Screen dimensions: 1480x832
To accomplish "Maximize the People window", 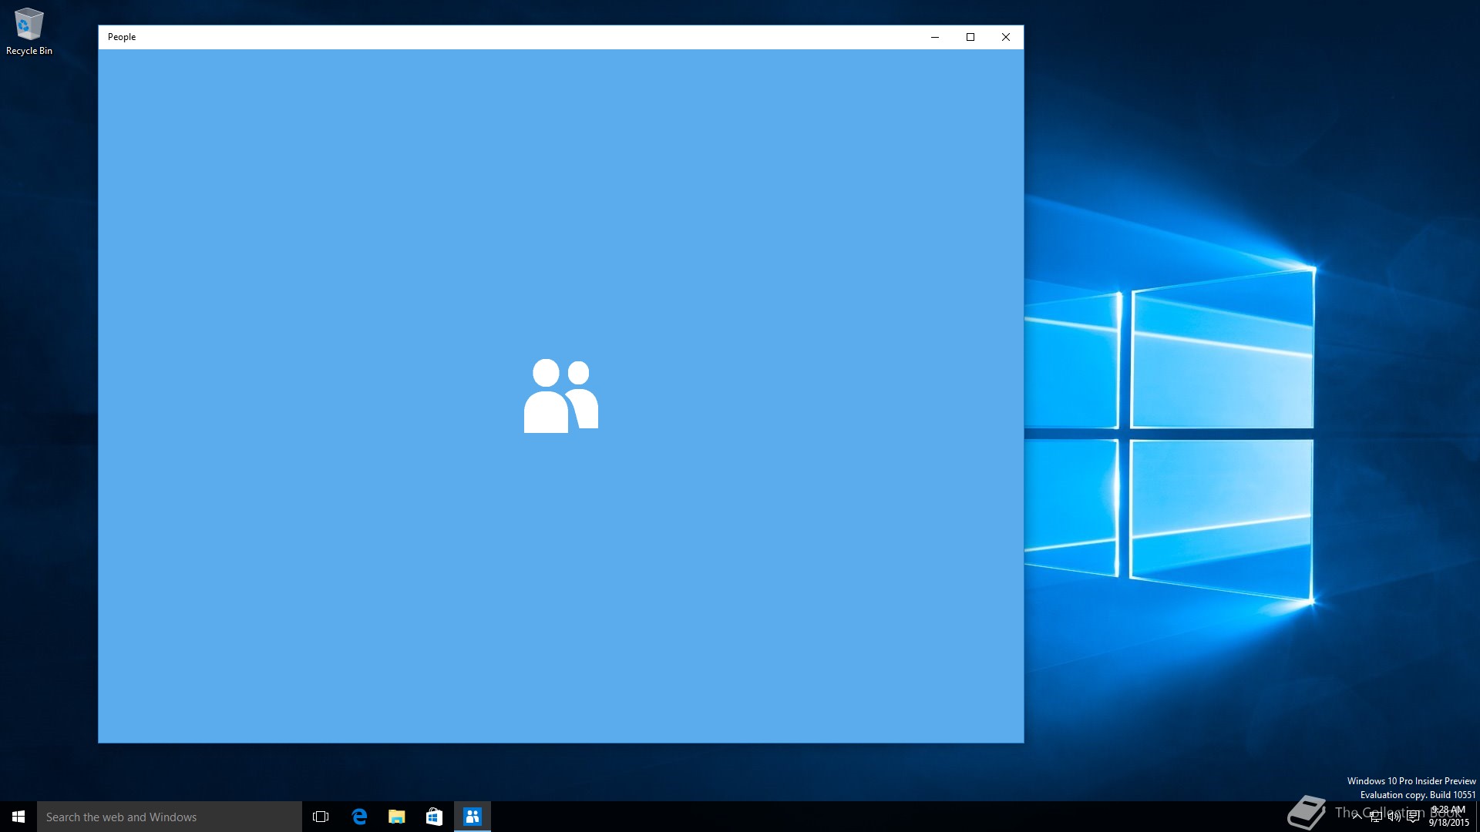I will point(970,37).
